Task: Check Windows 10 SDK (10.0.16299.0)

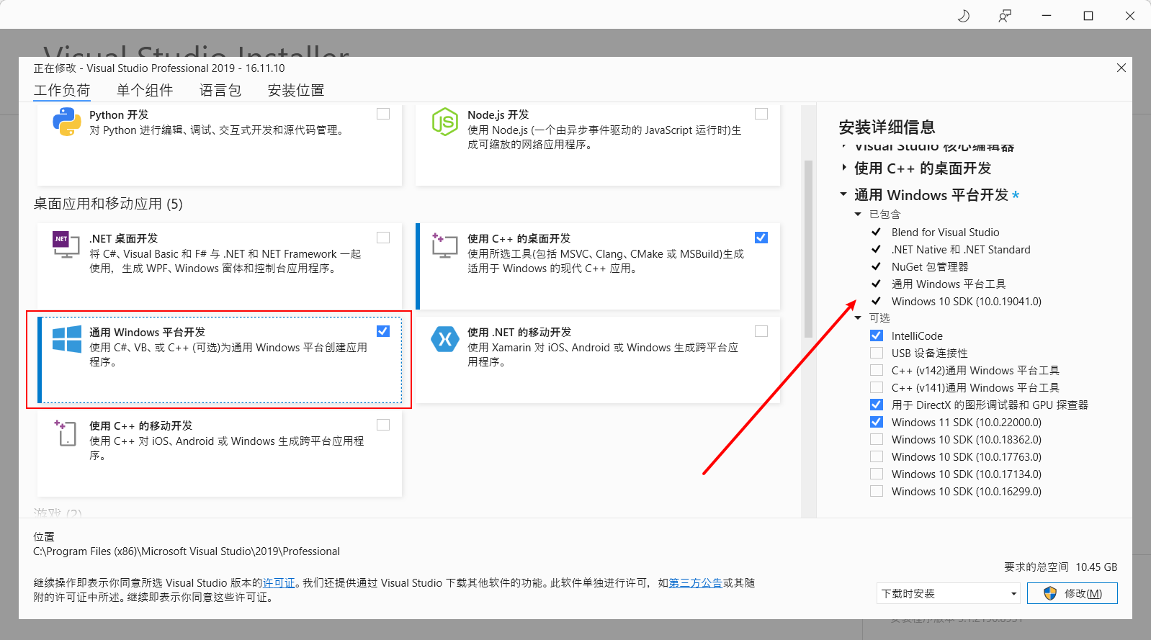Action: click(877, 491)
